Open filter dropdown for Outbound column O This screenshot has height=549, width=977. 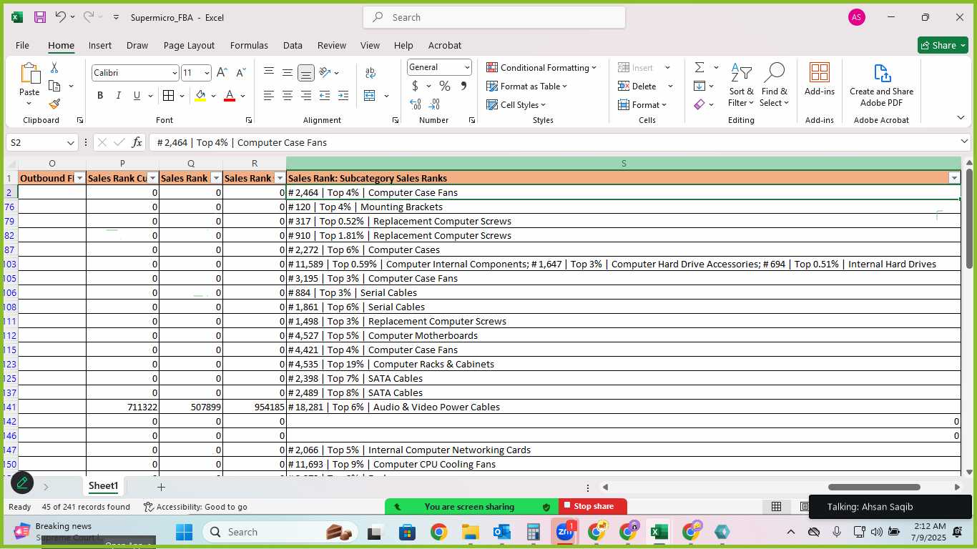(x=79, y=178)
